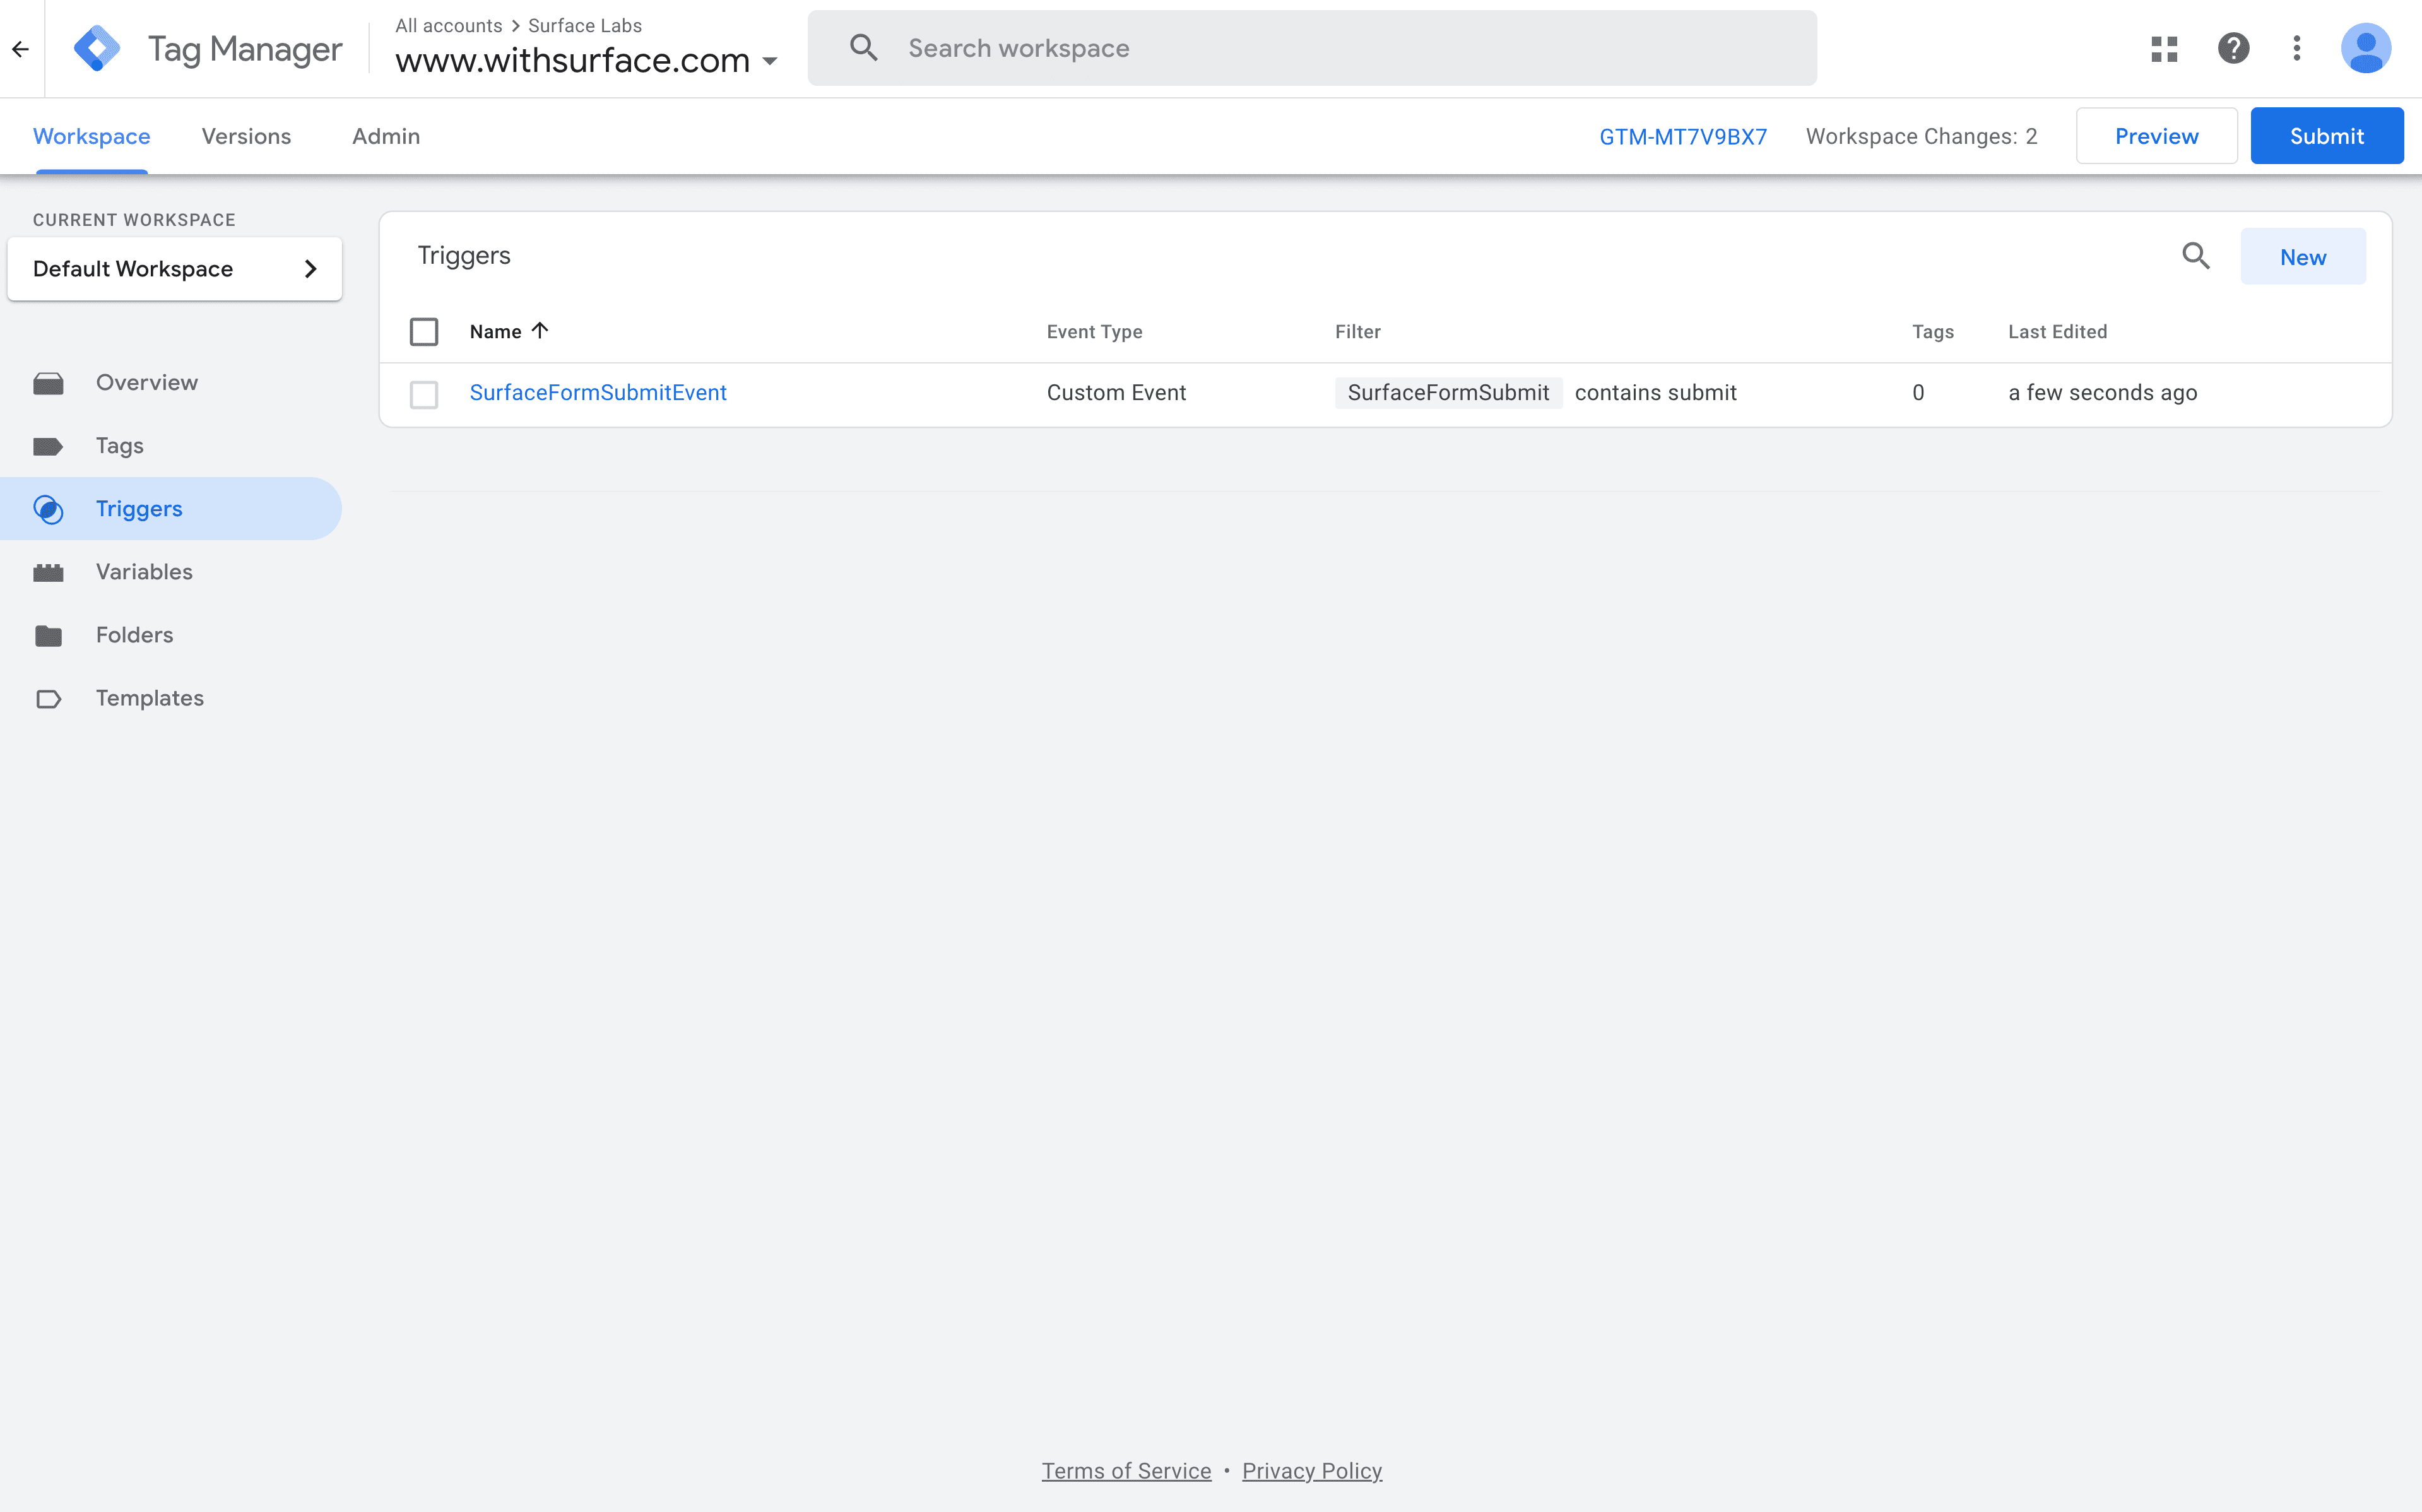Open the Default Workspace selector chevron

310,268
